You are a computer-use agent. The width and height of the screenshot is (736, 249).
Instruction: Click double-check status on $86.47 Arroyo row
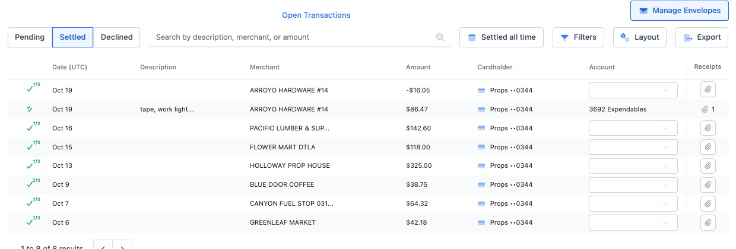[30, 109]
